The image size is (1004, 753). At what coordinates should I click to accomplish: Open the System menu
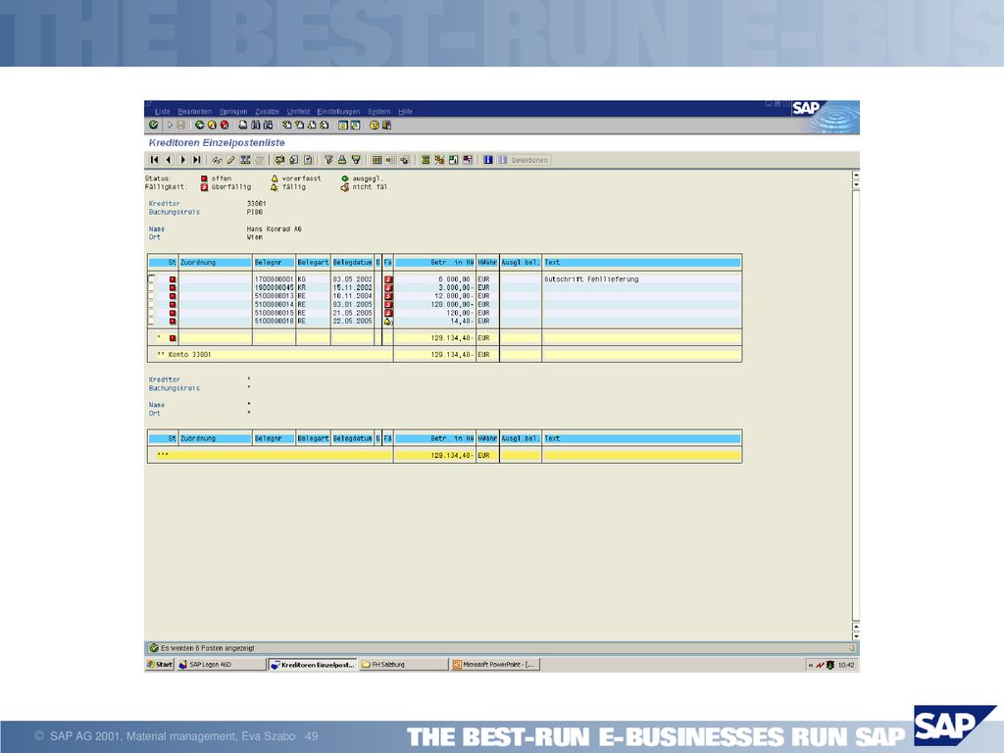click(x=379, y=112)
